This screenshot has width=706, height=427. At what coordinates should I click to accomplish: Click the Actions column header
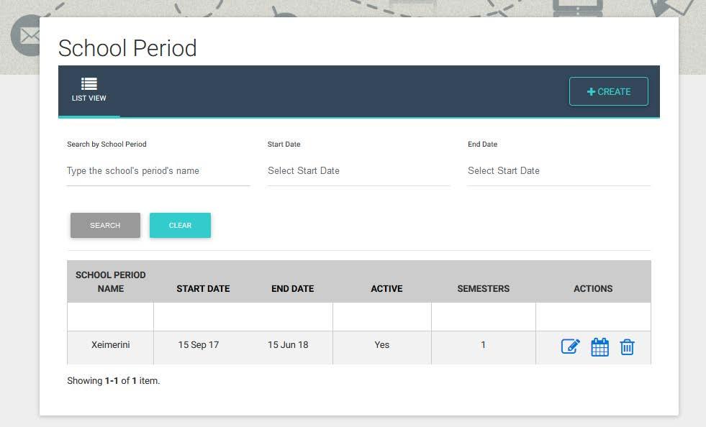tap(593, 288)
